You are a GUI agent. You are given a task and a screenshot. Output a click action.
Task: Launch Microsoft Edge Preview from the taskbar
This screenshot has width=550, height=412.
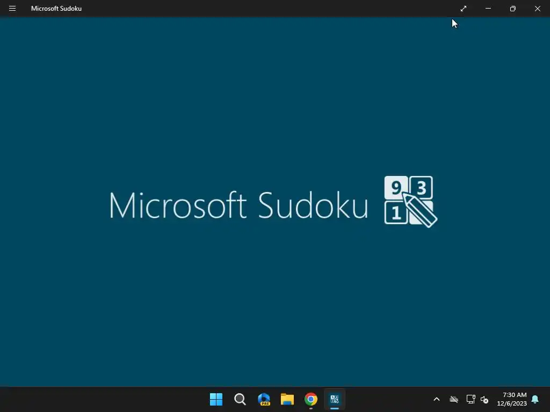(264, 399)
